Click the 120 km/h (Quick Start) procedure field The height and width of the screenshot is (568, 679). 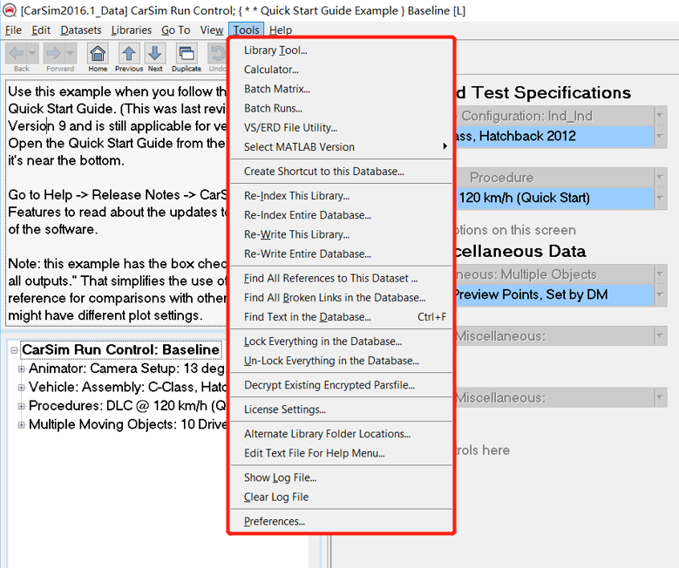[x=554, y=198]
